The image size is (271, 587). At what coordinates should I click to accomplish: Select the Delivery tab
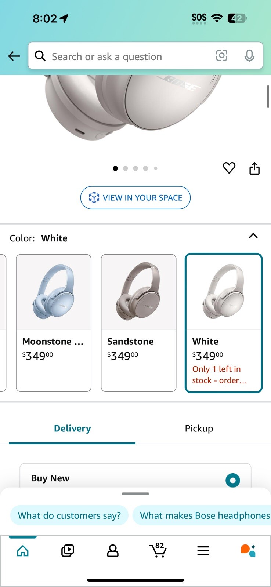72,429
